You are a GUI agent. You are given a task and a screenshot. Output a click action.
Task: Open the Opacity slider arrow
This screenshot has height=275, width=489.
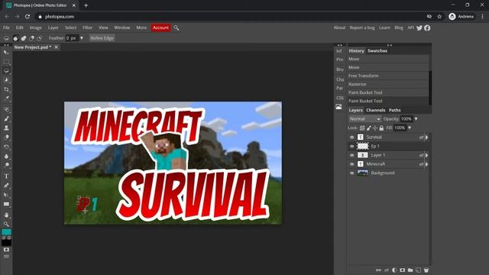[x=416, y=119]
